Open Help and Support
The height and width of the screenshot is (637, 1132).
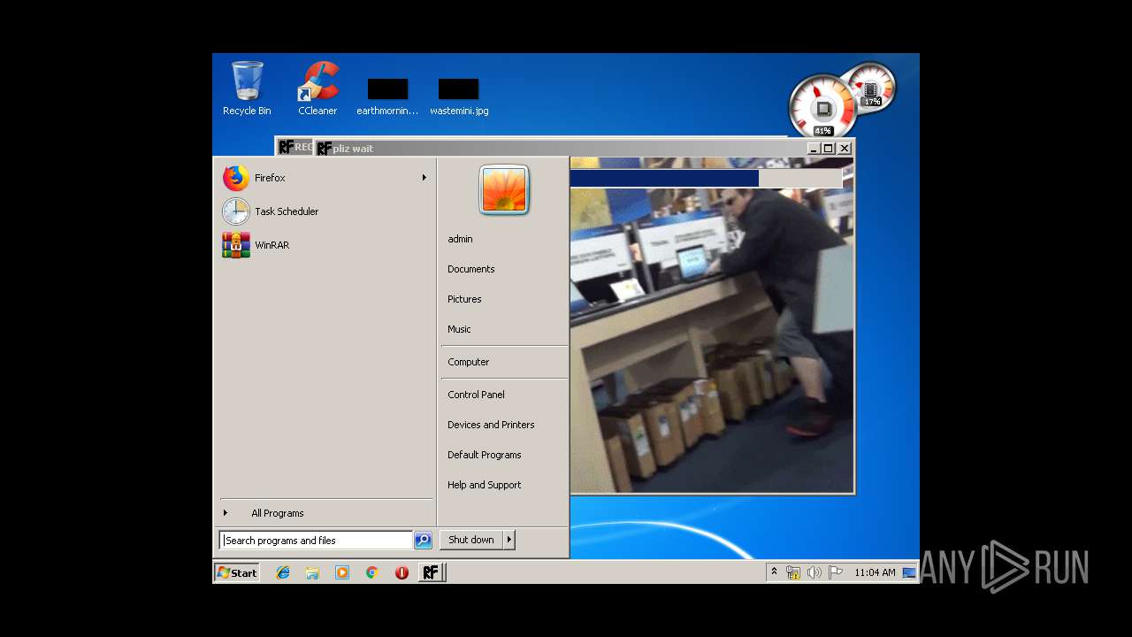[x=485, y=485]
